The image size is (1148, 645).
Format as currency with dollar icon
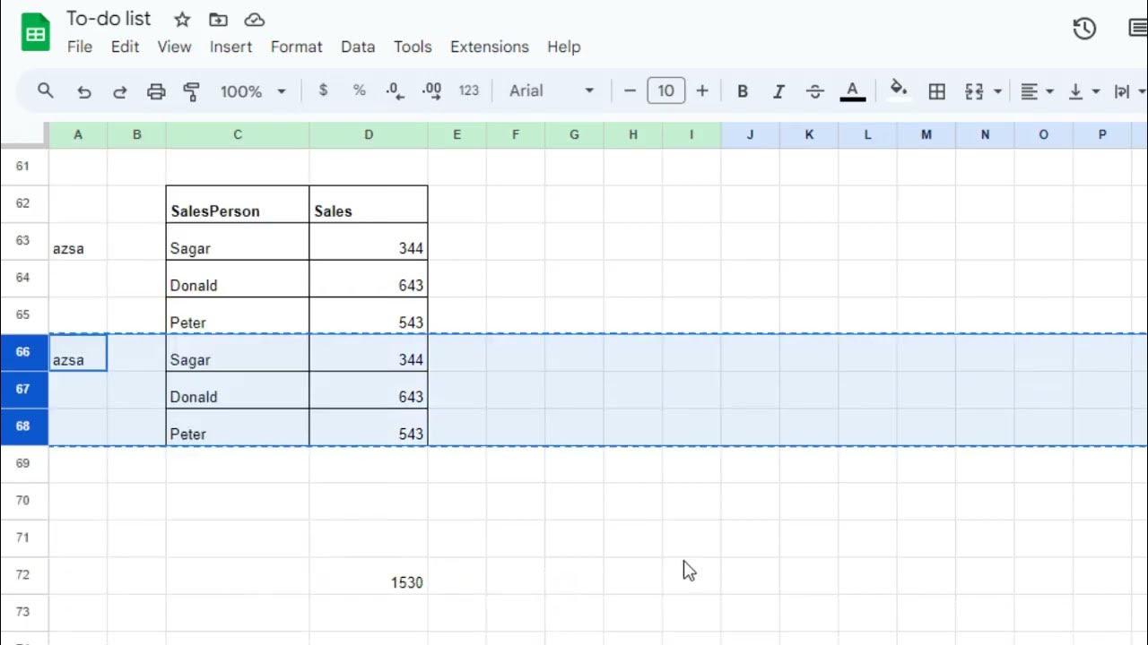(323, 90)
